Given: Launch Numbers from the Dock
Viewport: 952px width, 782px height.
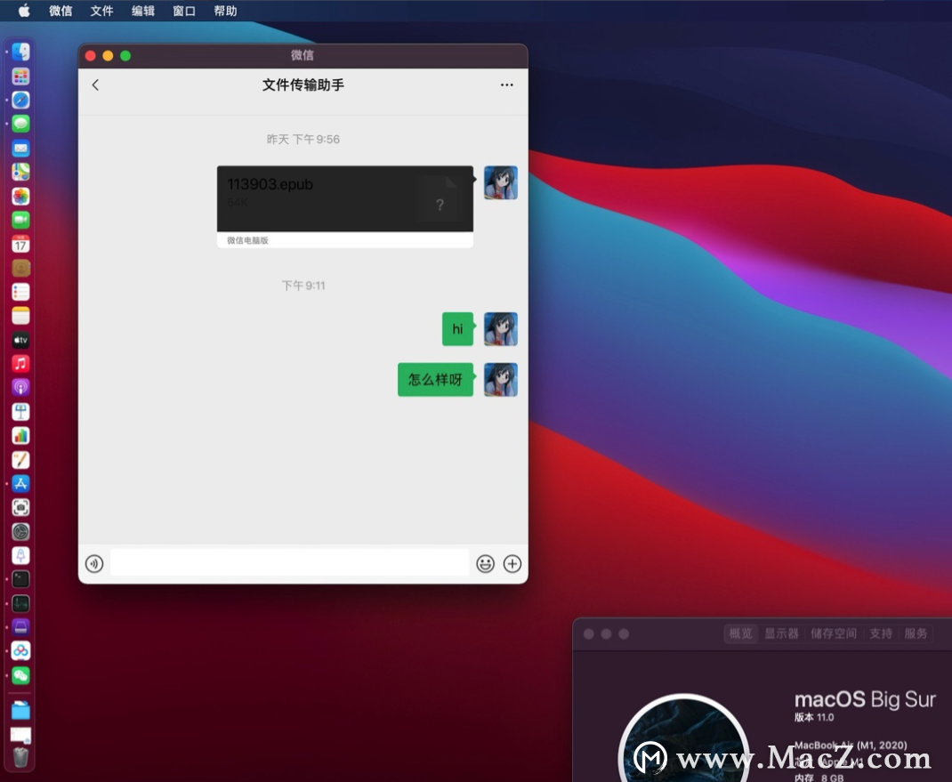Looking at the screenshot, I should click(20, 435).
